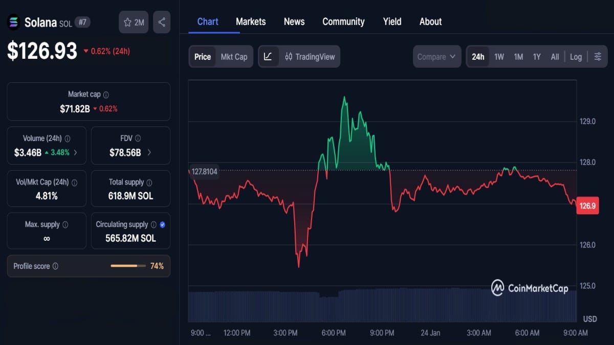Set chart range to 1W
This screenshot has width=614, height=345.
[499, 57]
